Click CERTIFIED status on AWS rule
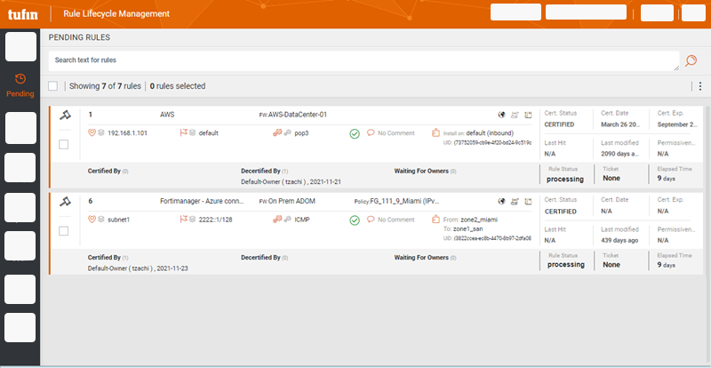 coord(559,124)
